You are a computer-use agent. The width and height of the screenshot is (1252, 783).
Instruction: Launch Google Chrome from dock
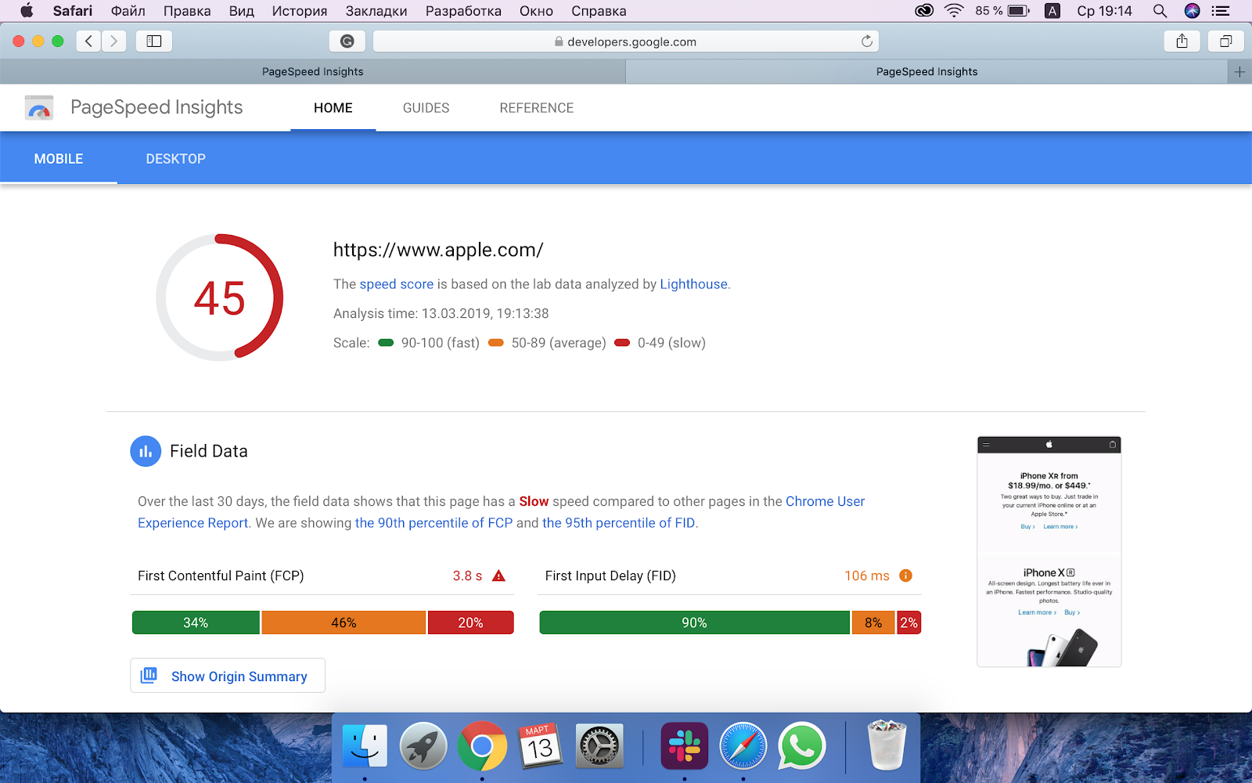click(482, 746)
